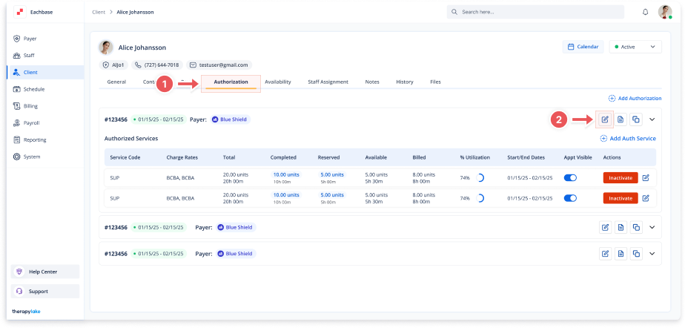This screenshot has width=685, height=328.
Task: Open the Active status dropdown
Action: point(635,47)
